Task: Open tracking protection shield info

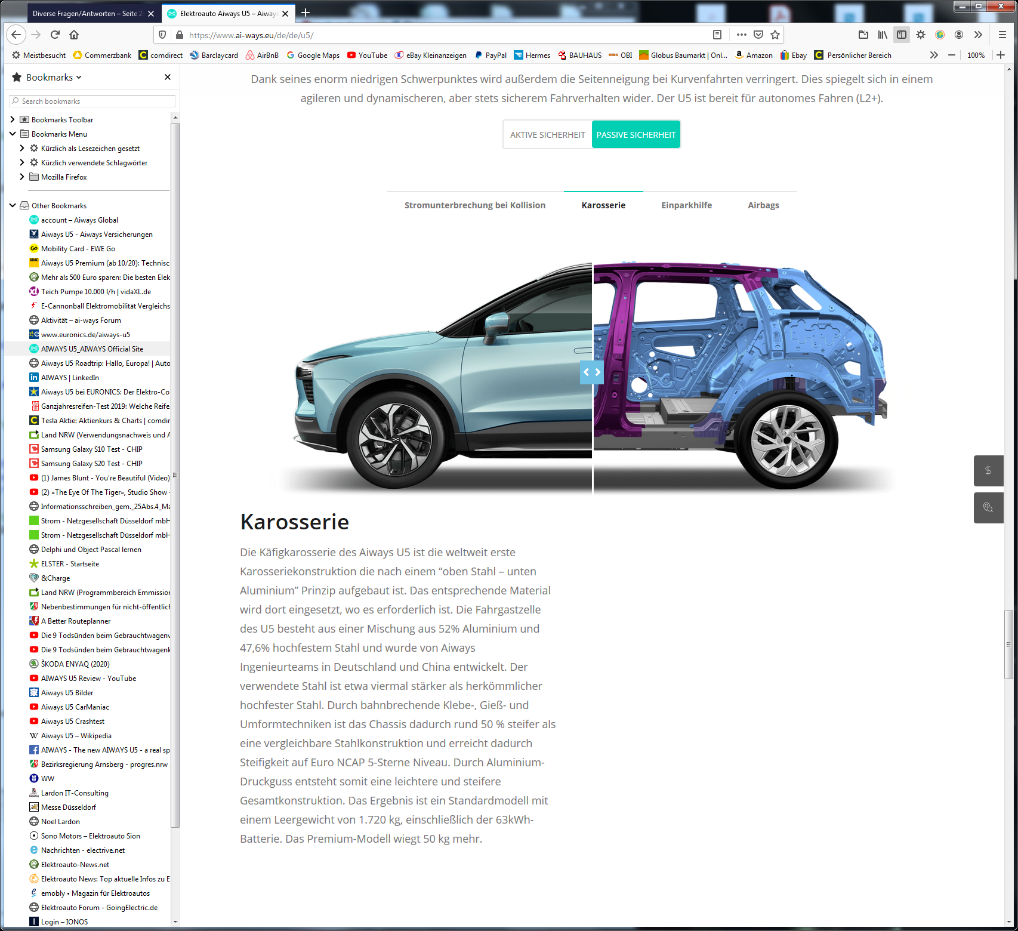Action: (x=162, y=35)
